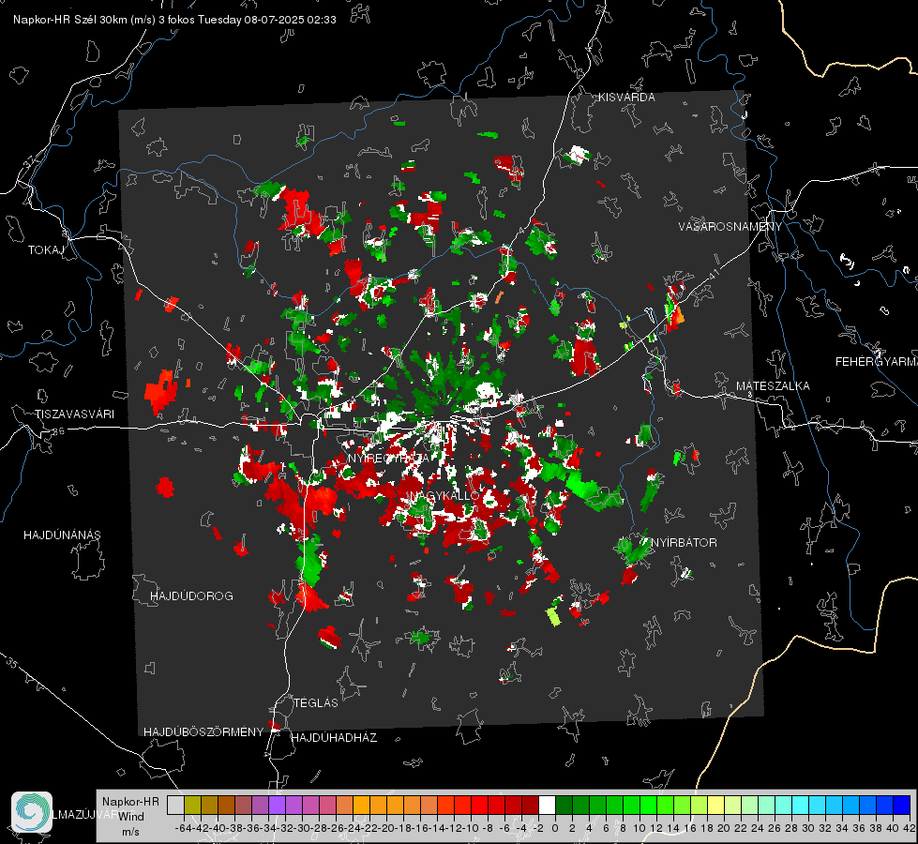Select the FEHÉRGYARMAT label at the right edge
The width and height of the screenshot is (918, 844).
tap(877, 362)
